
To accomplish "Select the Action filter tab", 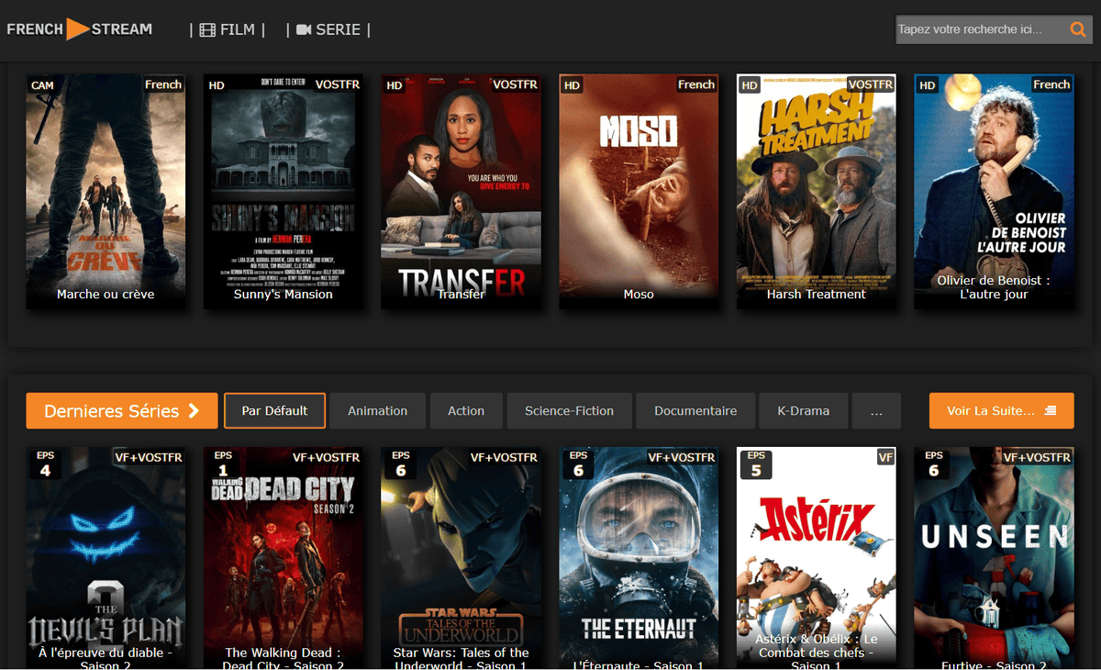I will pos(466,411).
